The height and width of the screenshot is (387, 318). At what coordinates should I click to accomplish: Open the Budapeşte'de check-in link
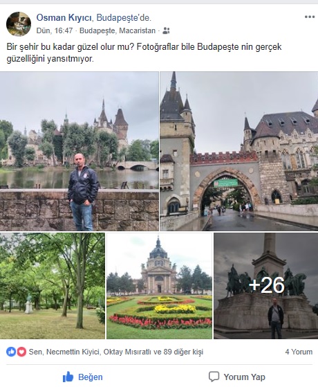[124, 18]
